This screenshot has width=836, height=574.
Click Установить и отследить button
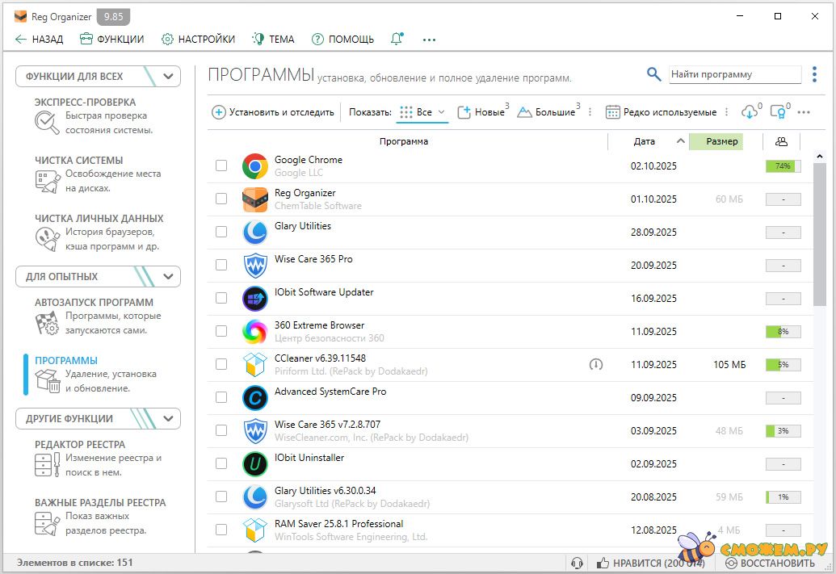[x=273, y=112]
